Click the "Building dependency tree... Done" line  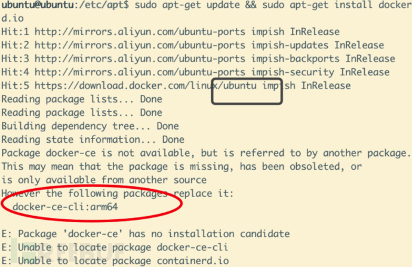tap(90, 126)
